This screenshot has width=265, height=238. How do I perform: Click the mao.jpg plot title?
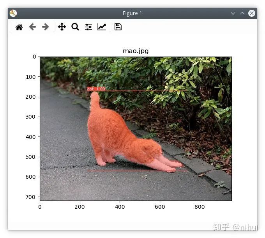click(136, 51)
